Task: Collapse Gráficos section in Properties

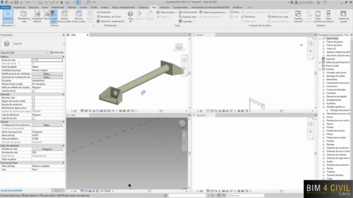Action: [63, 57]
